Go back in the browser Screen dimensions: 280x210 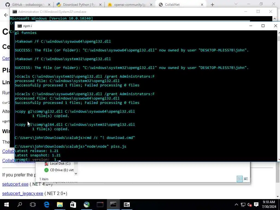[x=6, y=15]
